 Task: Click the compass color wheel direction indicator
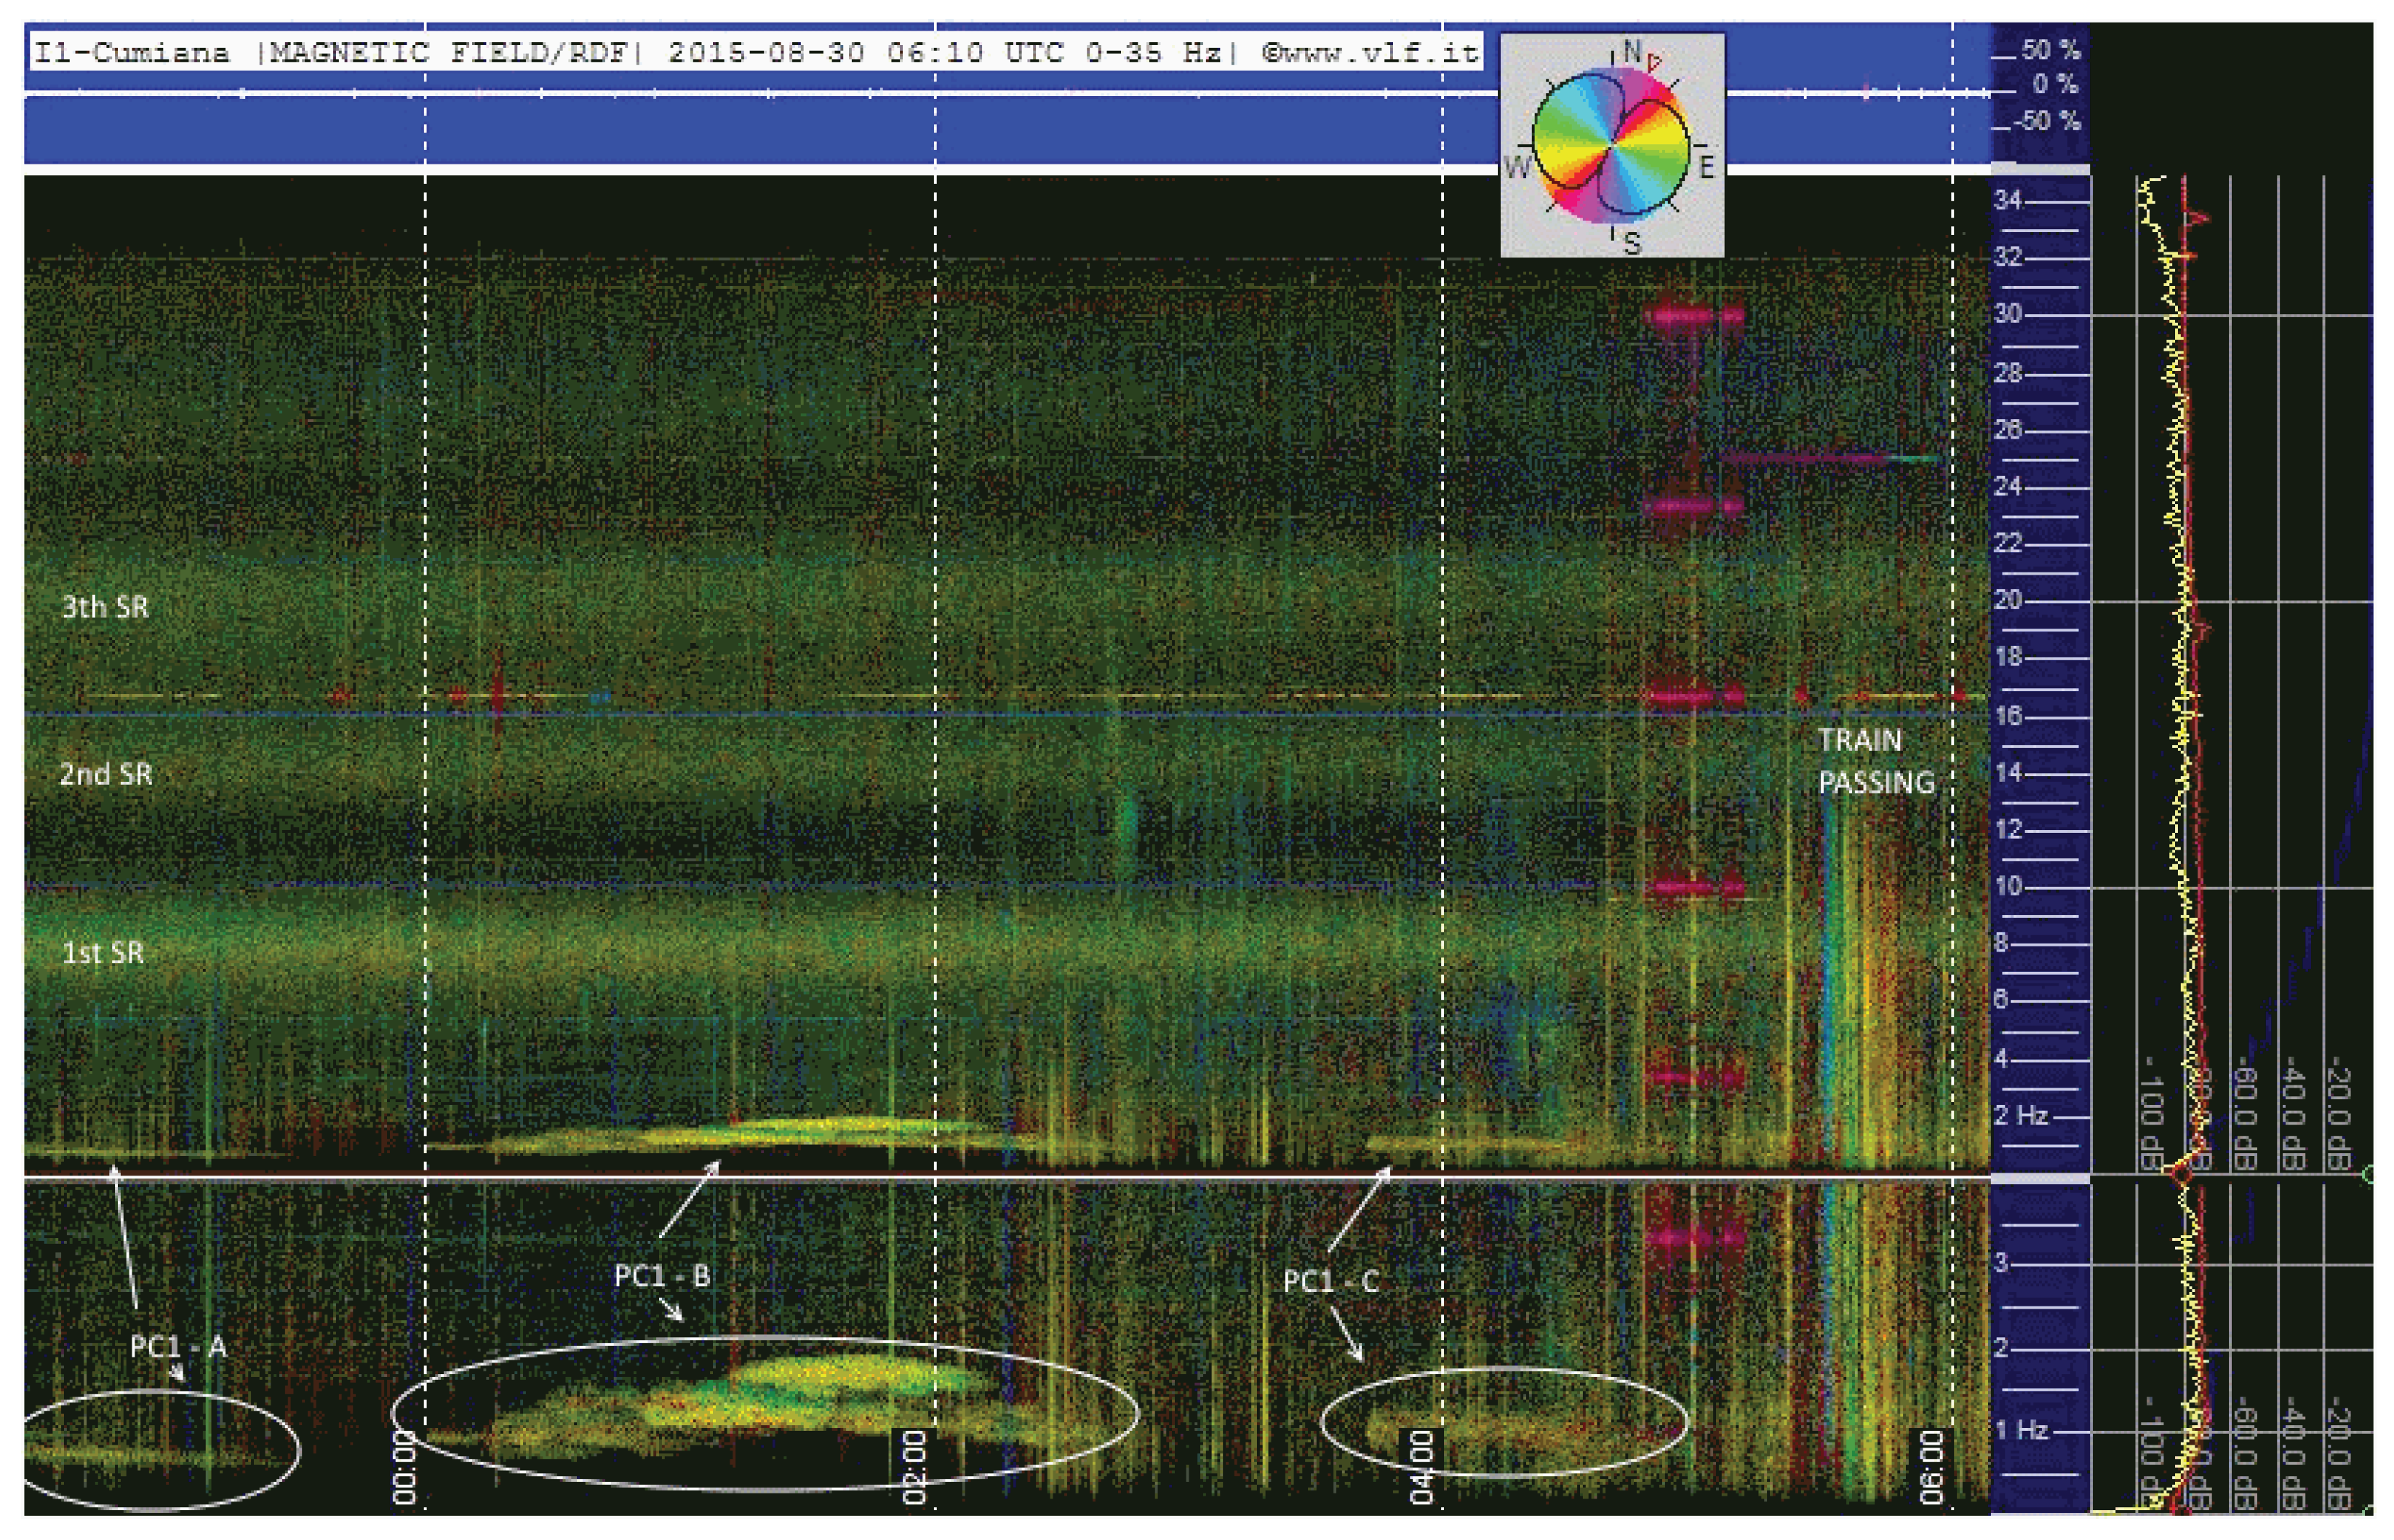click(x=1610, y=145)
